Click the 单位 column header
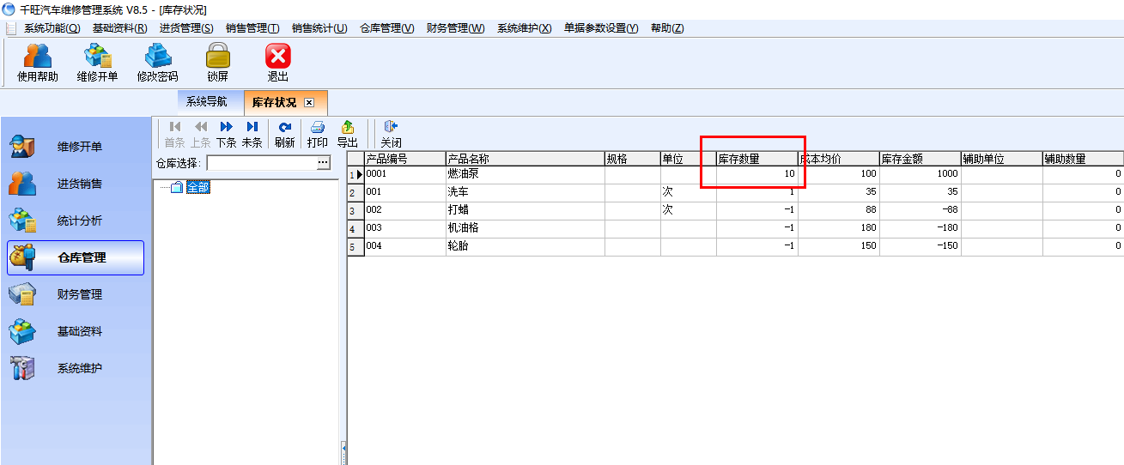Viewport: 1124px width, 465px height. 689,159
